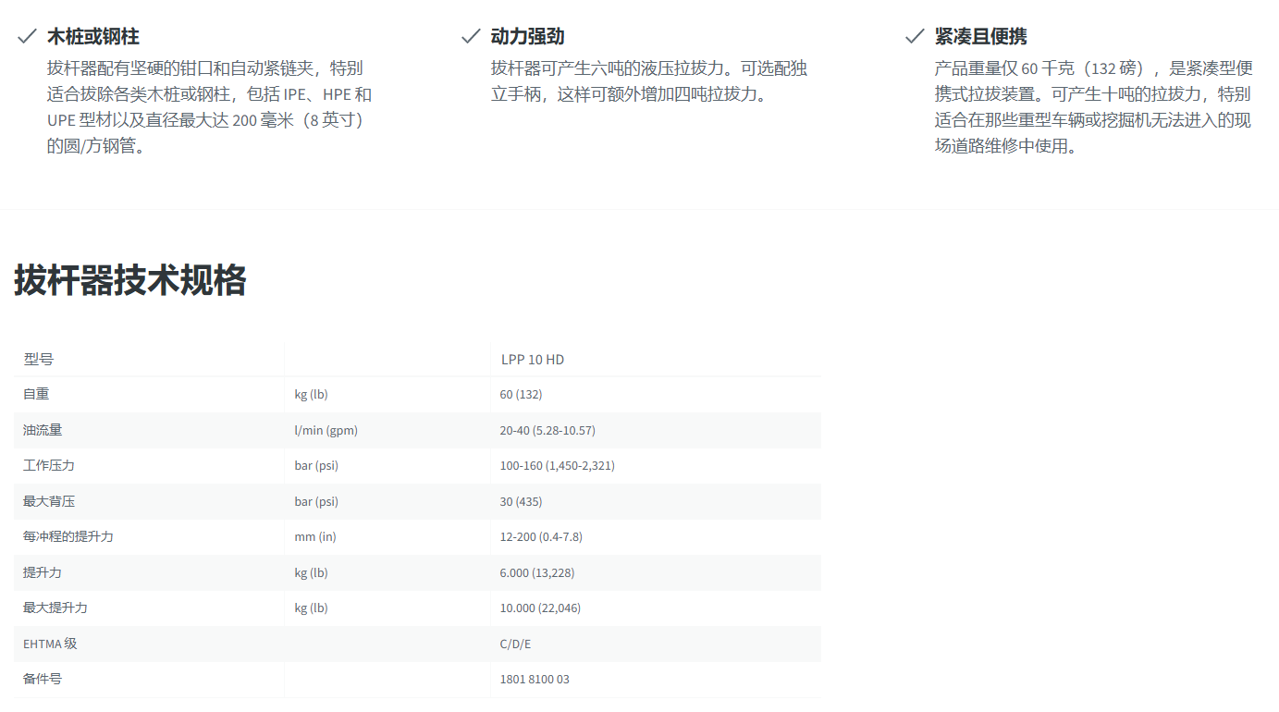Select the LPP 10 HD model cell

[x=533, y=360]
